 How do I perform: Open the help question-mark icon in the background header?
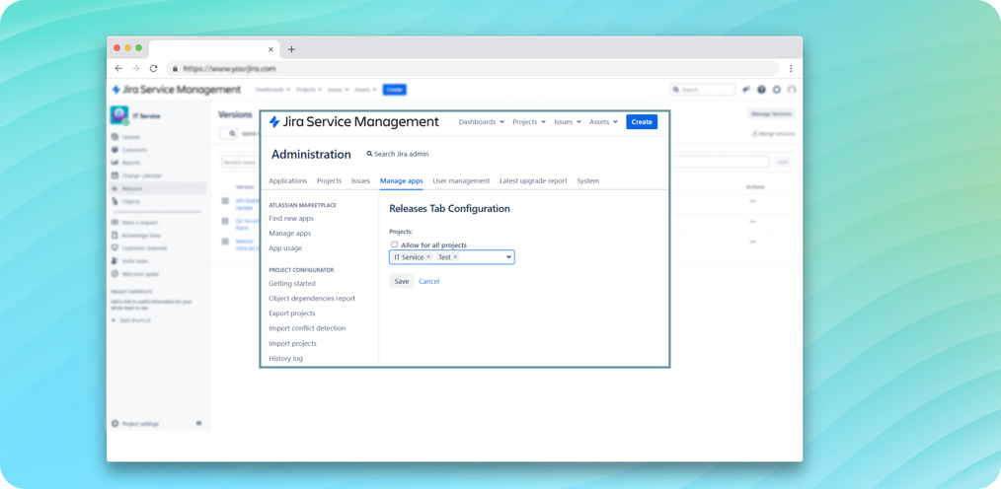(x=761, y=90)
